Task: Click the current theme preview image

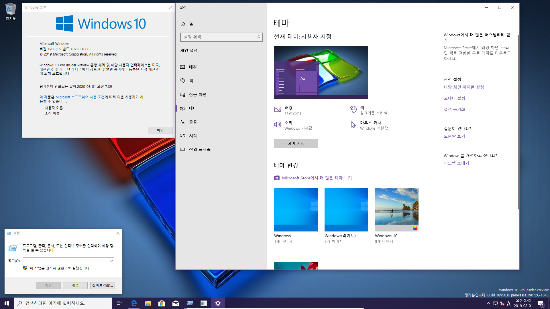Action: [321, 72]
